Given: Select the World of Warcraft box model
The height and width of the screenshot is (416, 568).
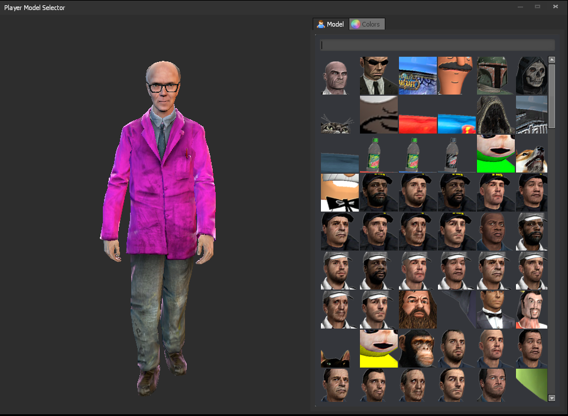Looking at the screenshot, I should point(417,76).
